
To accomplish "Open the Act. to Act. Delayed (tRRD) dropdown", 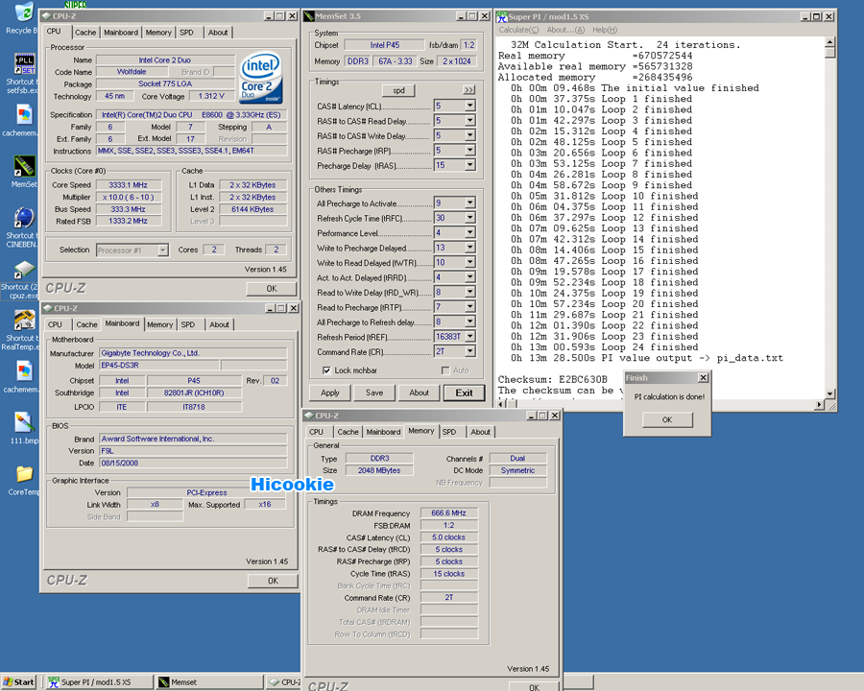I will click(x=470, y=277).
